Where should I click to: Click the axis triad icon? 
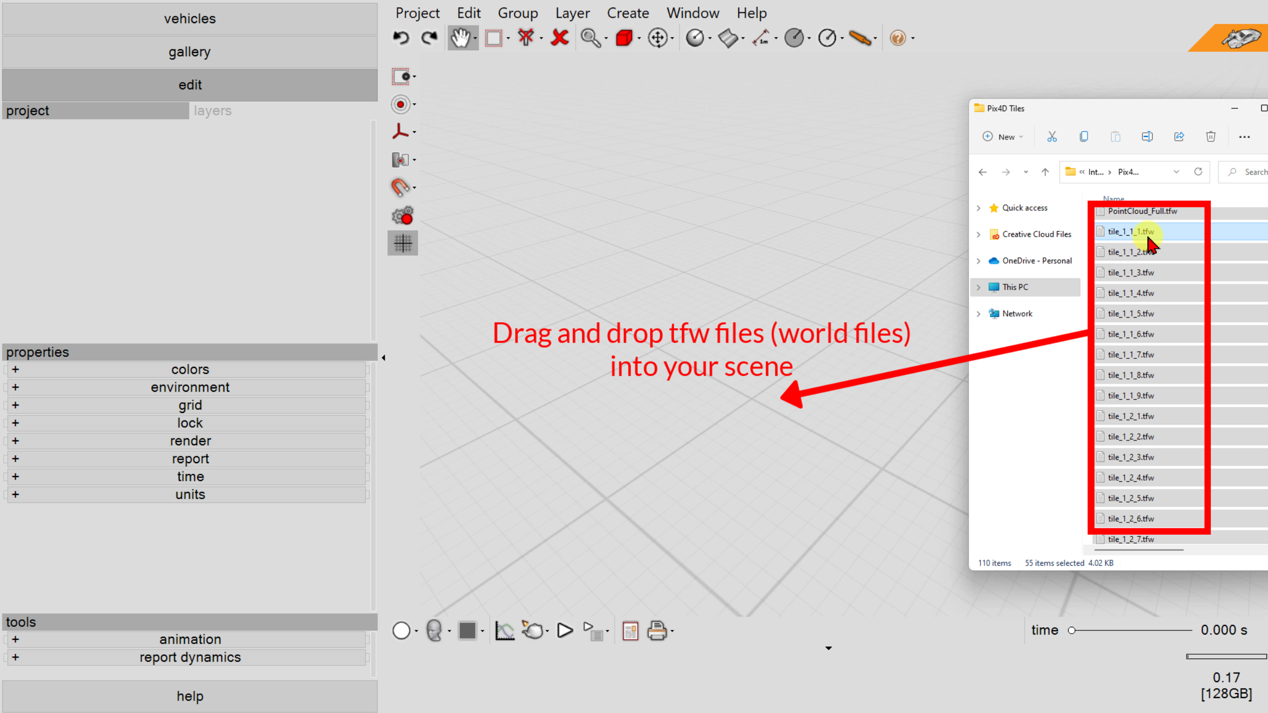[400, 132]
